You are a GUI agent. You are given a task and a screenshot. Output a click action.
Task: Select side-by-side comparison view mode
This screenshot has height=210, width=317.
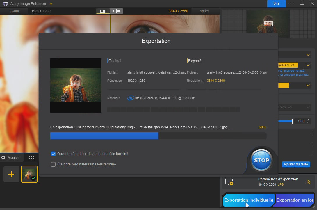point(117,11)
